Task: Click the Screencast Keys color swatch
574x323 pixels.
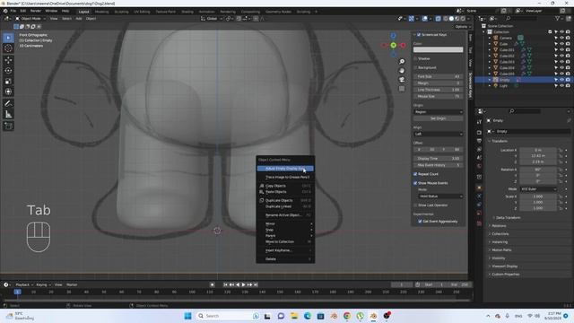Action: (x=439, y=50)
